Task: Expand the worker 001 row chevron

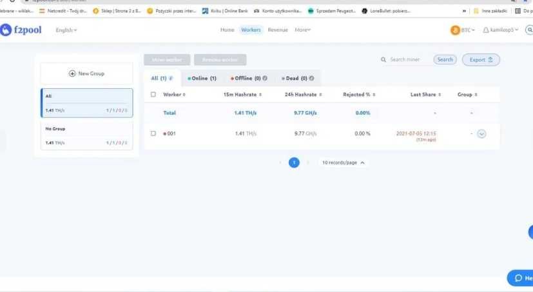Action: (481, 133)
